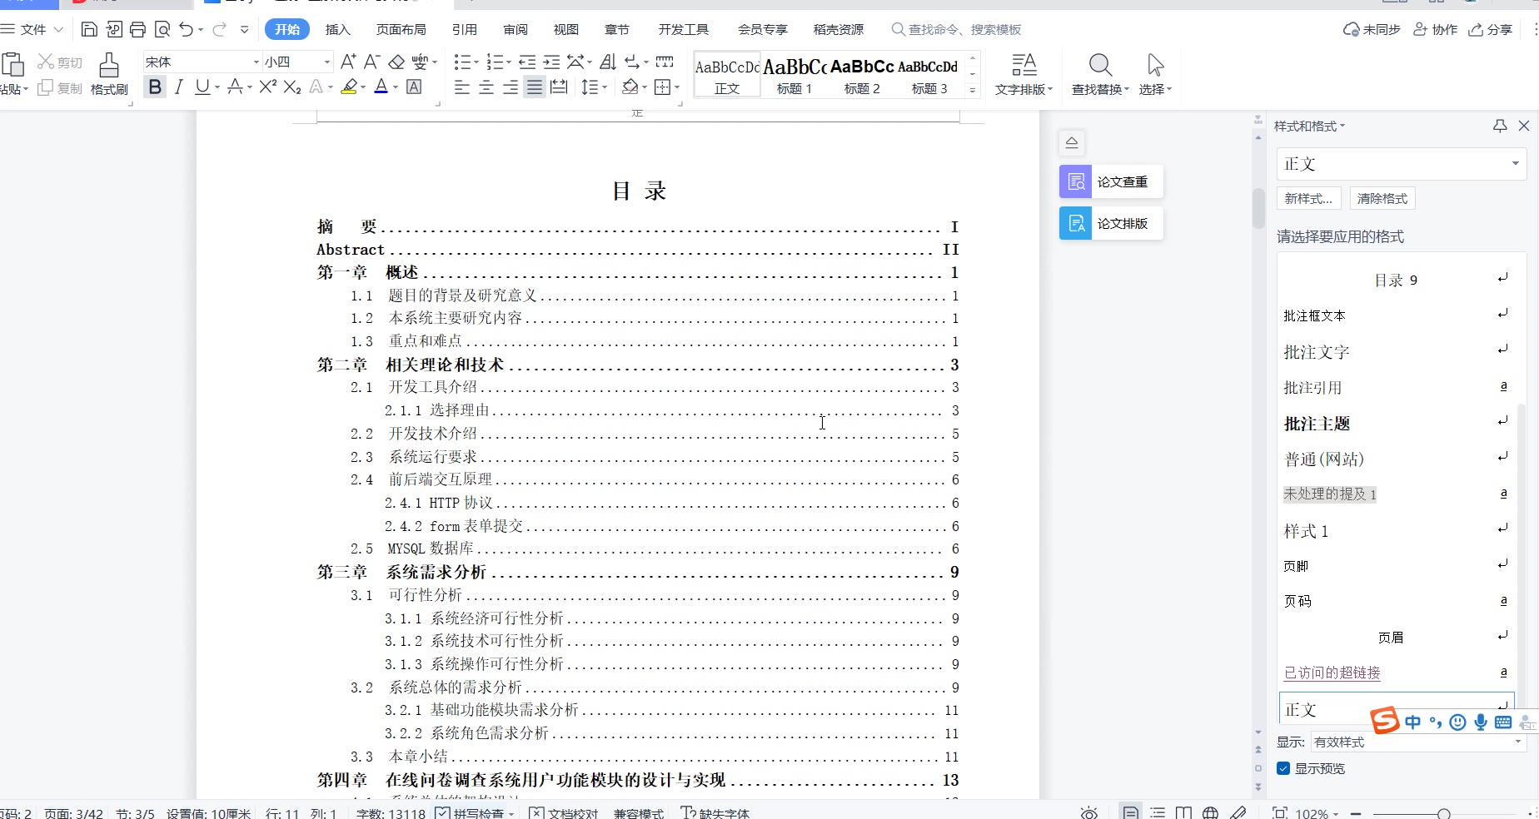The image size is (1539, 819).
Task: Apply distributed alignment to paragraph
Action: 559,87
